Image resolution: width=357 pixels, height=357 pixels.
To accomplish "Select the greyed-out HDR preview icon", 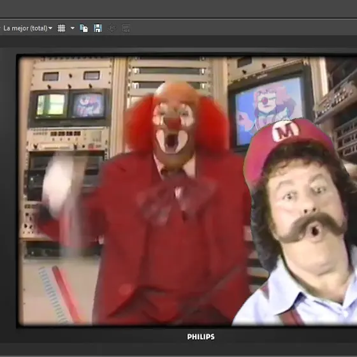I will [126, 29].
